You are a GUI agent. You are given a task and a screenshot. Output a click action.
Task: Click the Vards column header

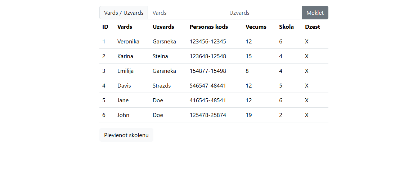pos(125,27)
